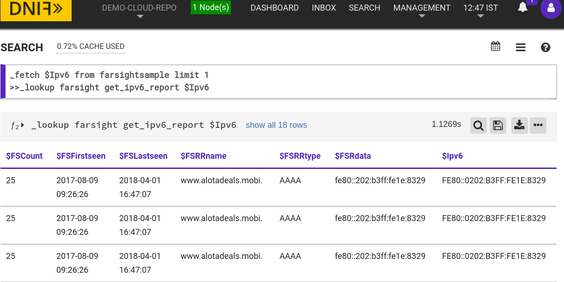Save the lookup query results

498,125
